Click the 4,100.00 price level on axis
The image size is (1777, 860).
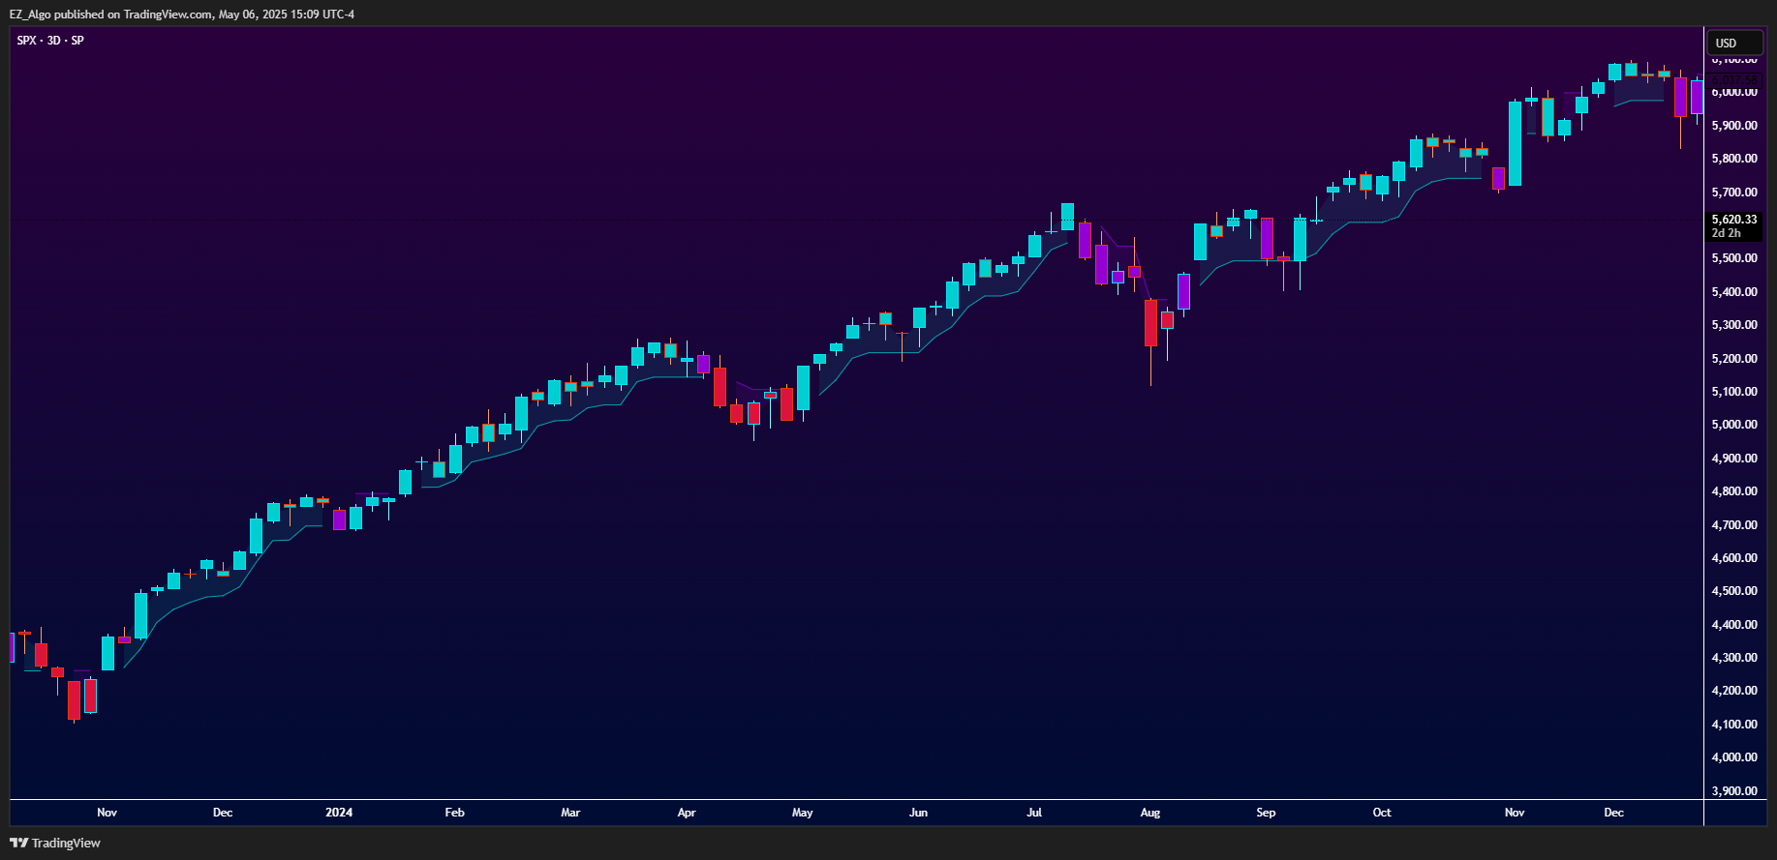(1733, 725)
